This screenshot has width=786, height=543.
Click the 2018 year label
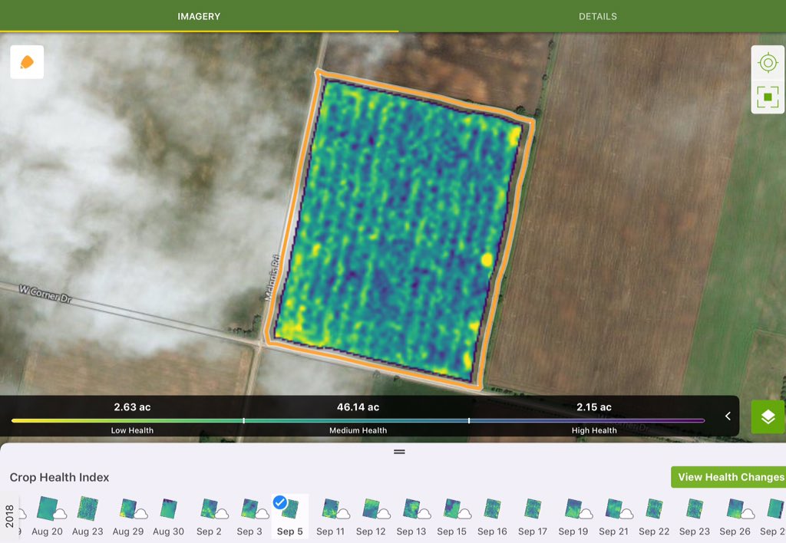coord(9,516)
